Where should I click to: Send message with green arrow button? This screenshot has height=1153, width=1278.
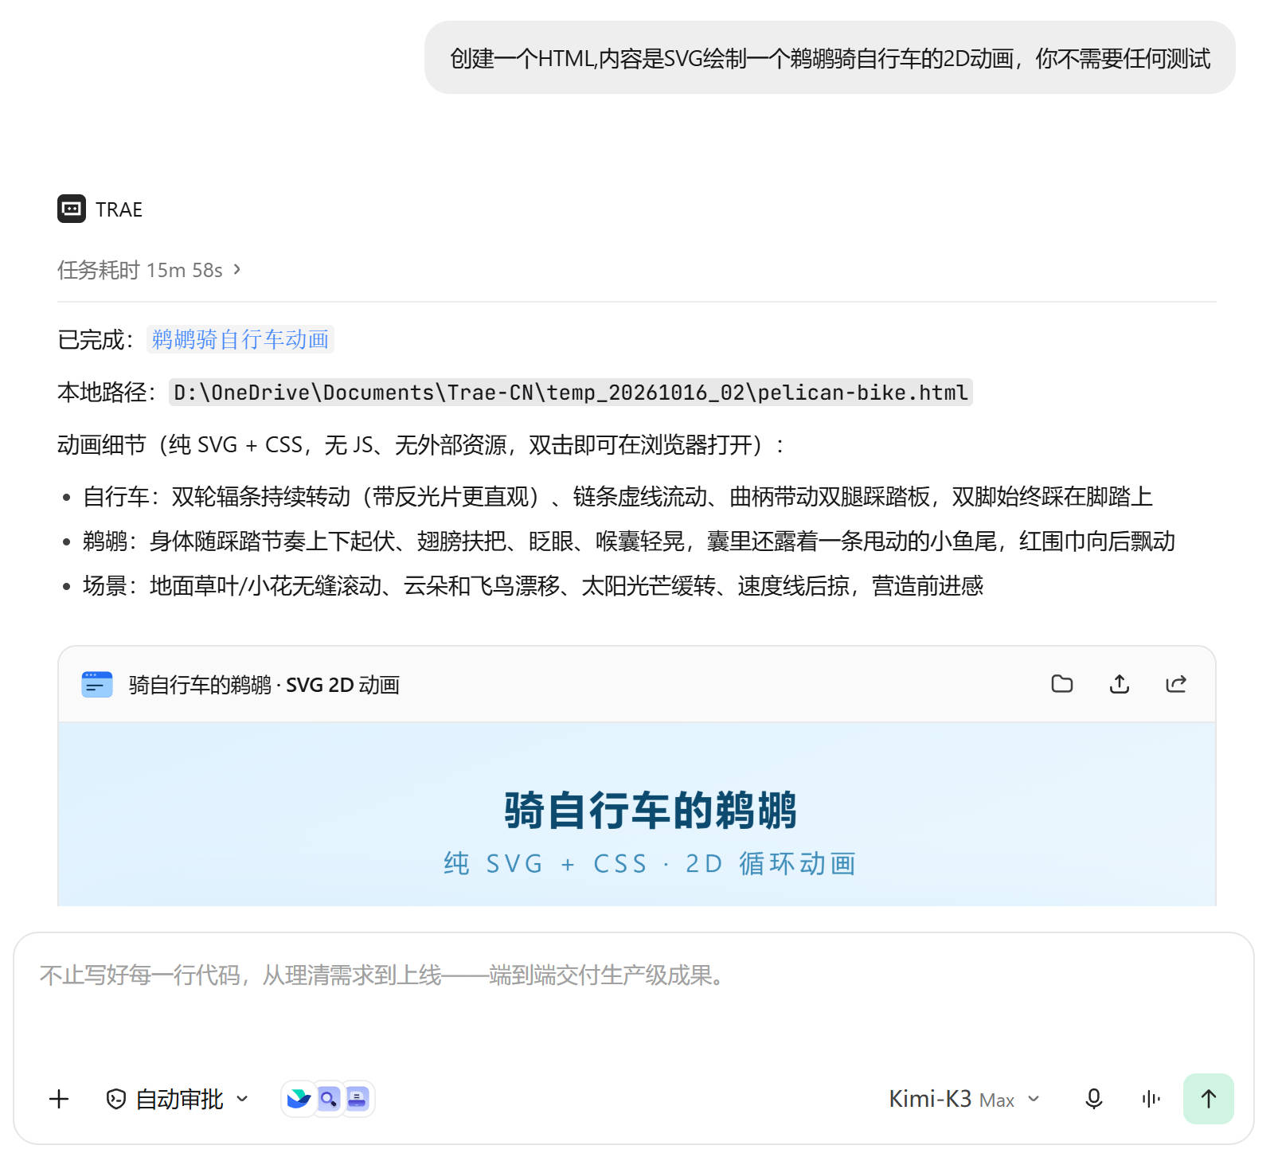1208,1099
